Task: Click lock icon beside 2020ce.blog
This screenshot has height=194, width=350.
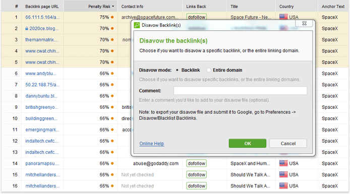Action: pos(27,29)
